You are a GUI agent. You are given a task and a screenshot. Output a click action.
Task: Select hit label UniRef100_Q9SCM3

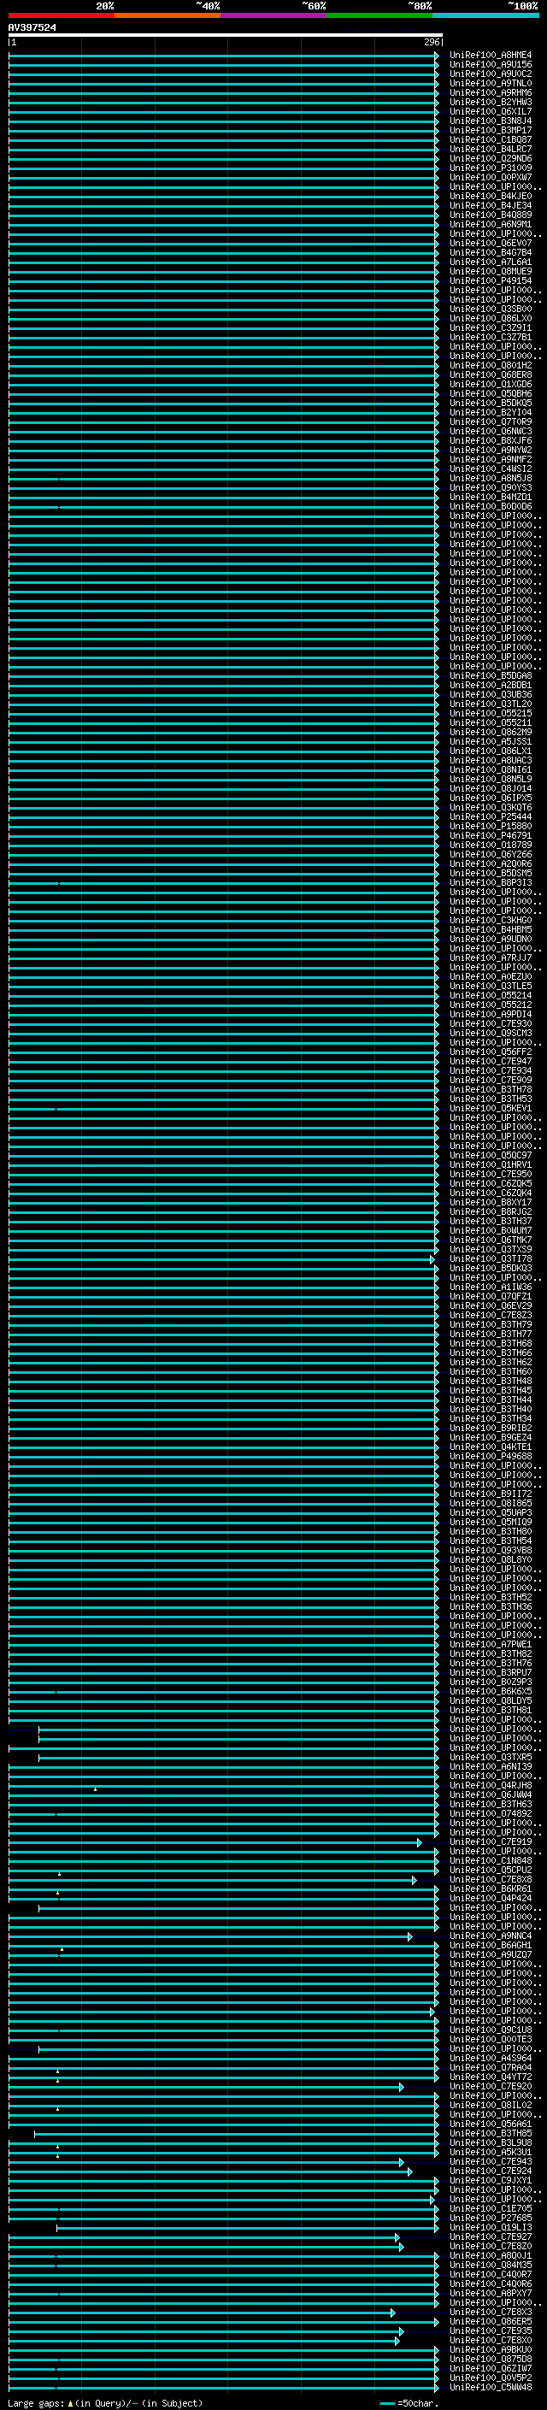(x=491, y=1033)
